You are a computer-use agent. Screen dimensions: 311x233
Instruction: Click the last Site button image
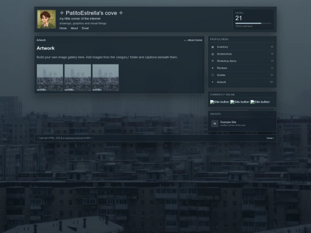click(x=260, y=102)
